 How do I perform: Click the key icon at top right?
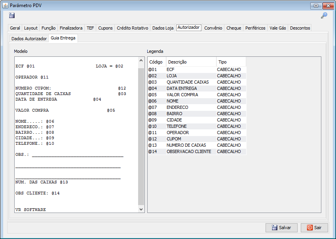point(324,15)
